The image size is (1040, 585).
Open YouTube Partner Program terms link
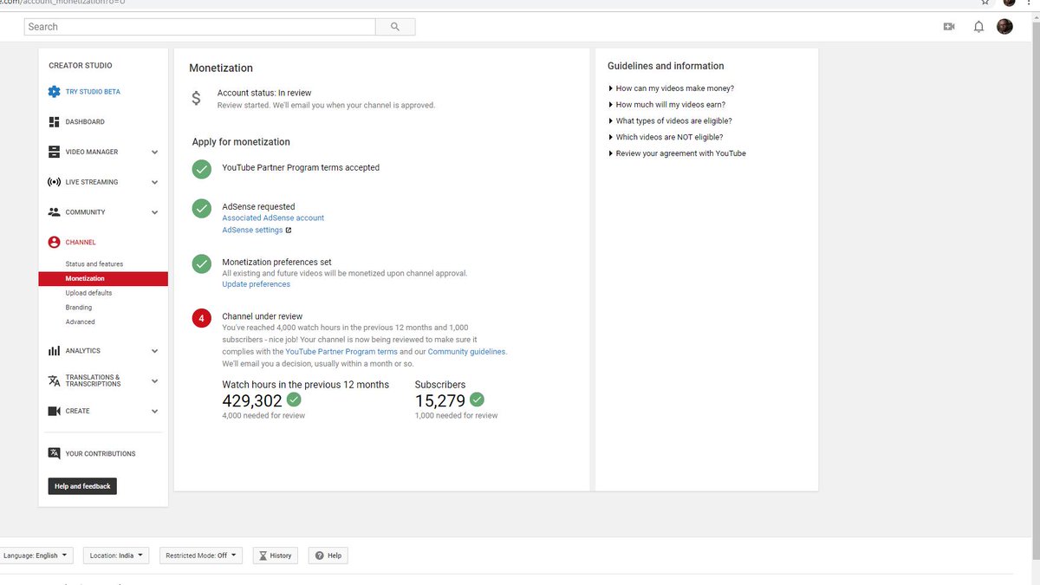click(341, 352)
